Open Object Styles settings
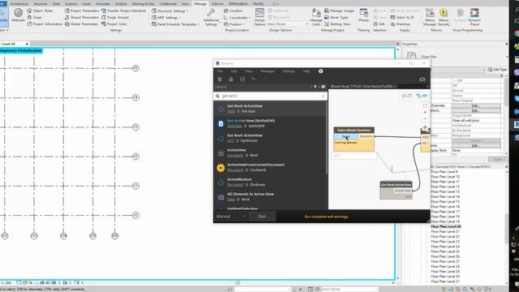The width and height of the screenshot is (519, 292). pyautogui.click(x=40, y=11)
